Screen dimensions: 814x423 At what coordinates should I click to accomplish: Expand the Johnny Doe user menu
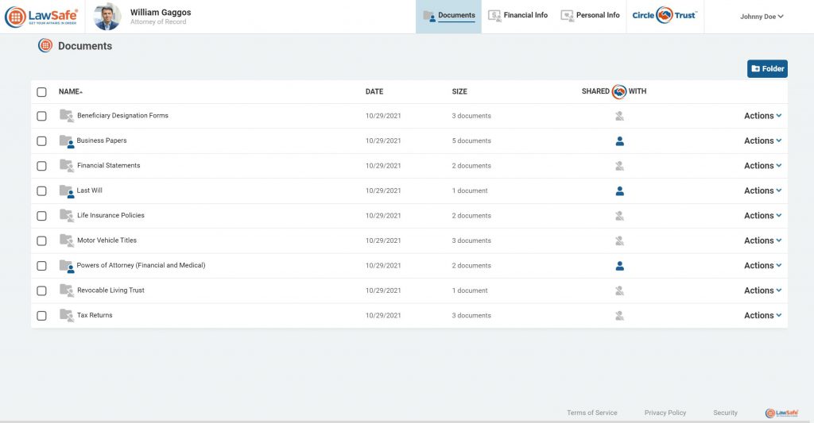pyautogui.click(x=762, y=17)
